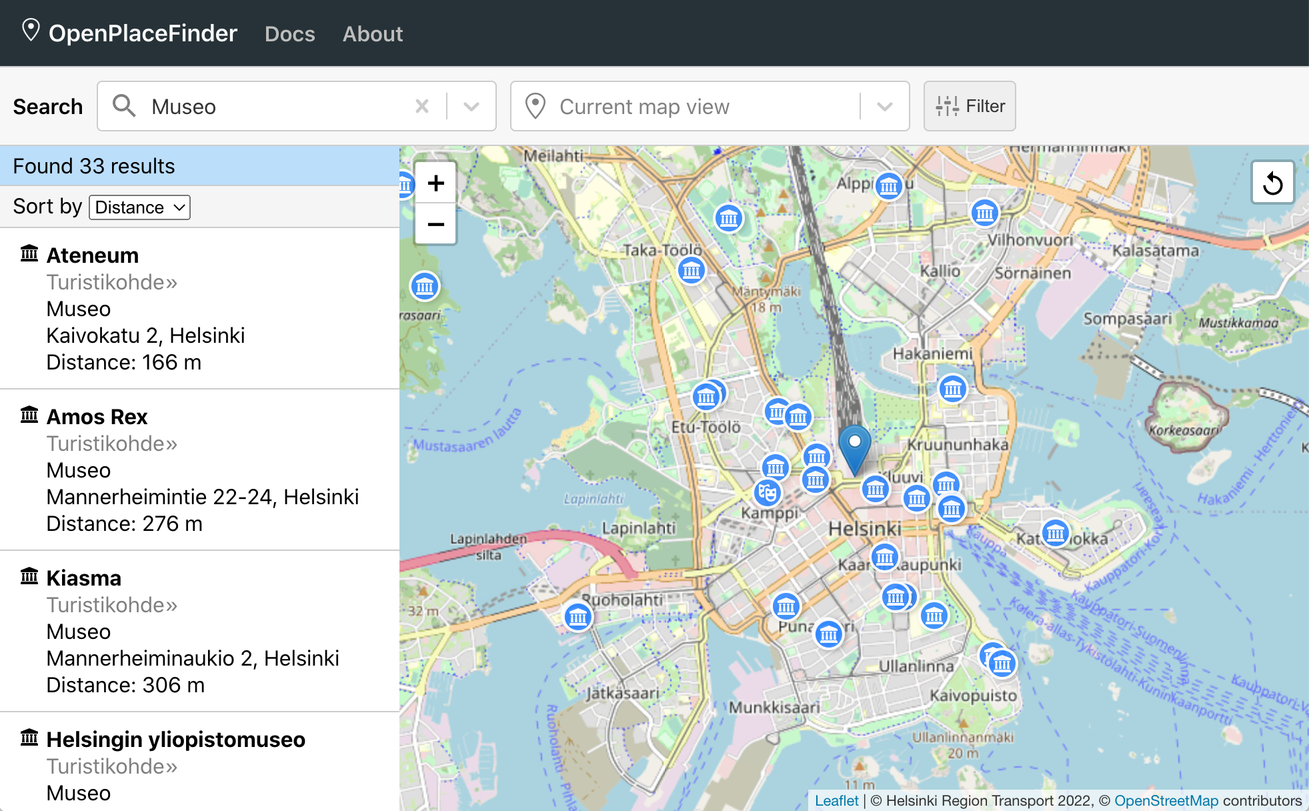Image resolution: width=1309 pixels, height=811 pixels.
Task: Select the Kiasma result
Action: click(x=199, y=631)
